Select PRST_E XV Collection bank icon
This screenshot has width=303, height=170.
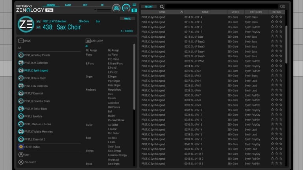[x=21, y=86]
